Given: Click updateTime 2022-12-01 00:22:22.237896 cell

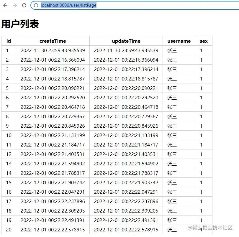Looking at the screenshot, I should [x=126, y=201].
